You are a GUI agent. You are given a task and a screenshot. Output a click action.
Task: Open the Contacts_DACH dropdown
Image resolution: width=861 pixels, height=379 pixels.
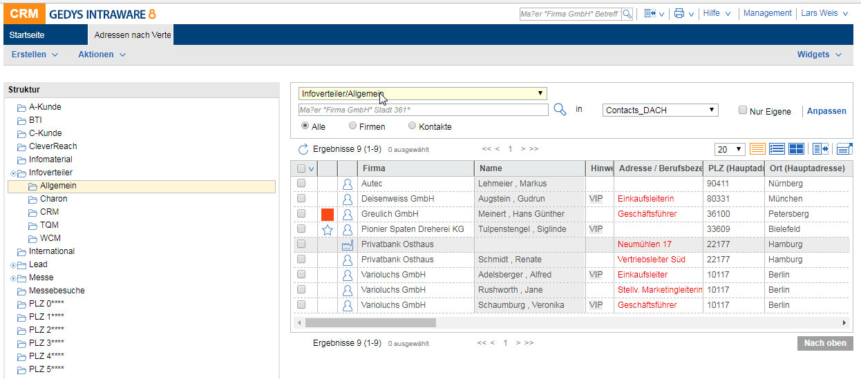(660, 110)
